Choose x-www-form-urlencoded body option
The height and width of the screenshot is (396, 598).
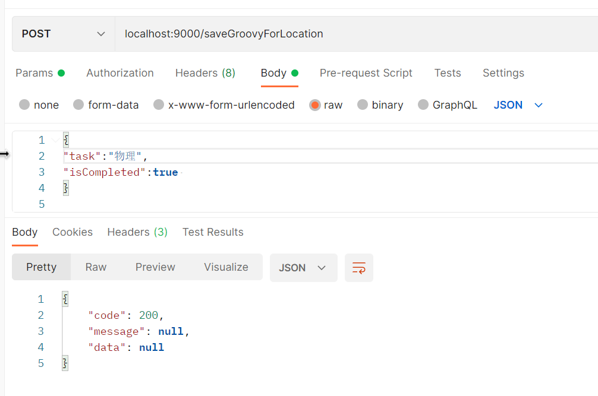tap(159, 104)
